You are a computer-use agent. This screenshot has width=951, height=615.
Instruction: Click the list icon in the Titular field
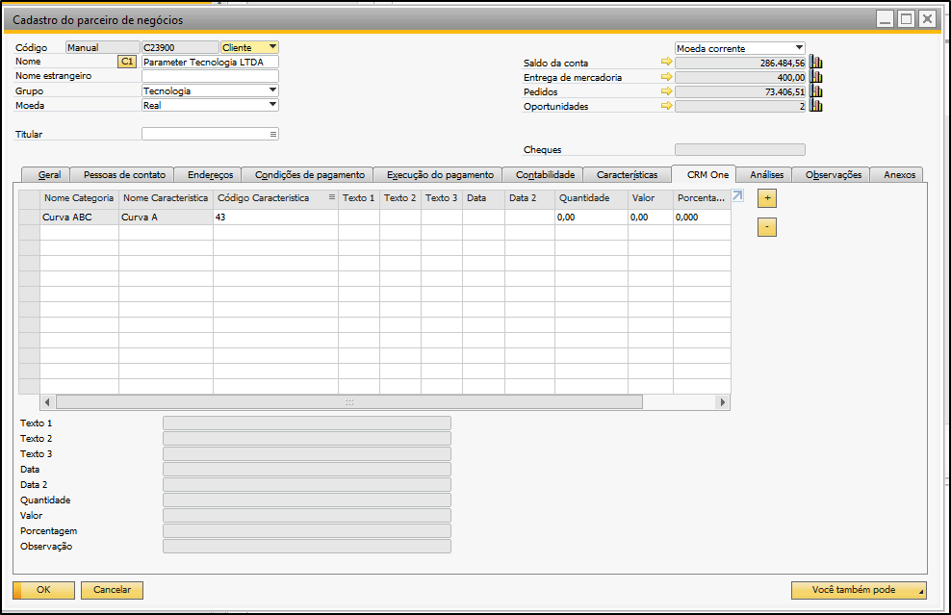pos(272,135)
